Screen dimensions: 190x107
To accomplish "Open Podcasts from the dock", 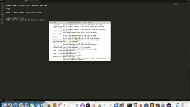I will pos(83,105).
